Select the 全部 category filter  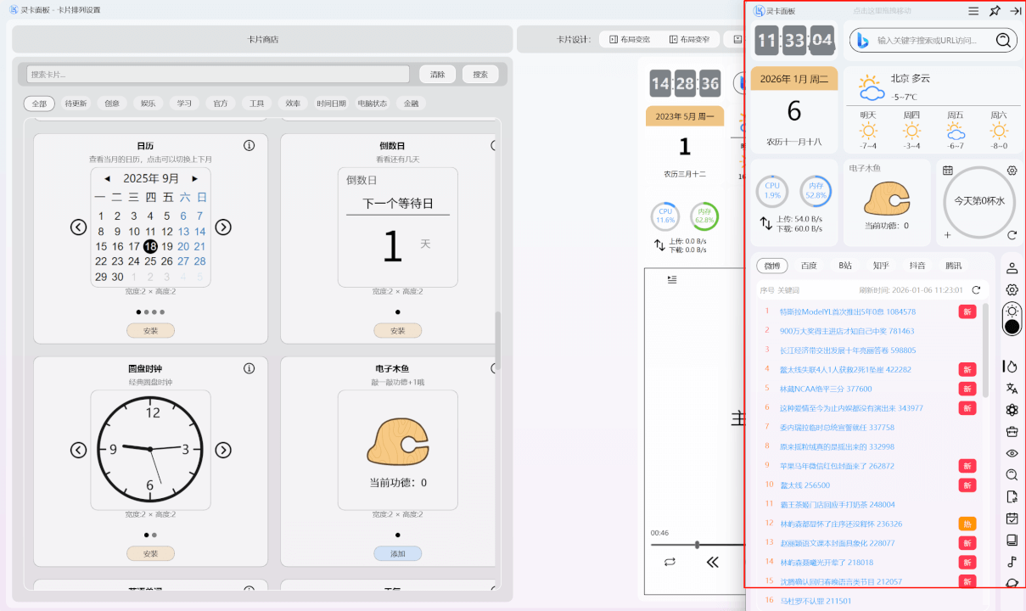(39, 104)
